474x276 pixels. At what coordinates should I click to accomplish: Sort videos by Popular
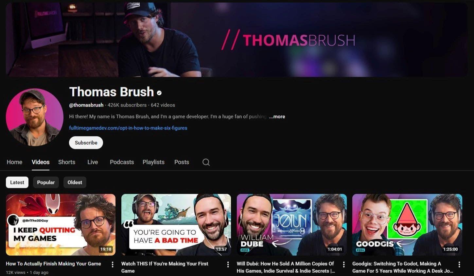point(46,183)
